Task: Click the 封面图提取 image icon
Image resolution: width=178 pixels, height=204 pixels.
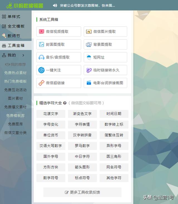Action: [x=41, y=44]
